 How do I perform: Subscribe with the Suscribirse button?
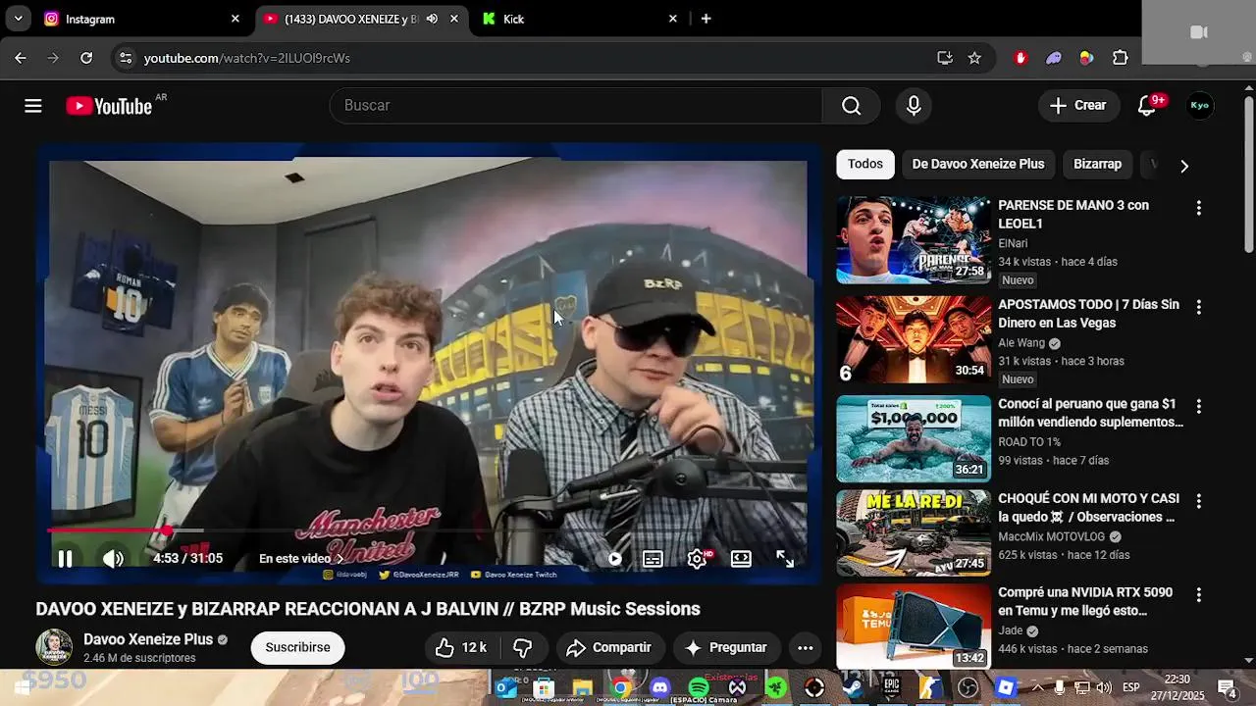[297, 647]
